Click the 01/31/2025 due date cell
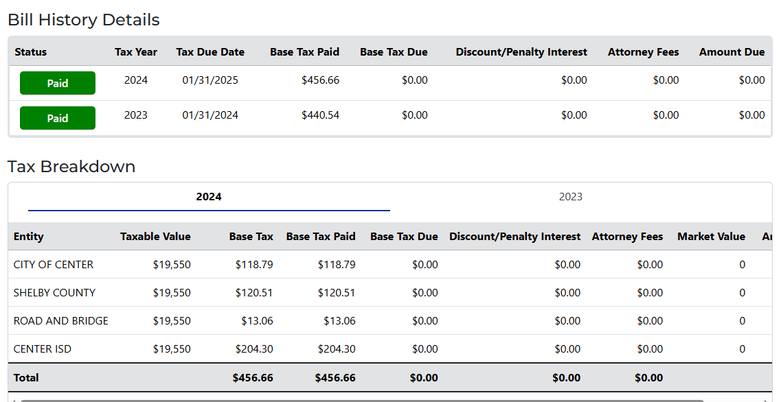781x402 pixels. pos(210,80)
